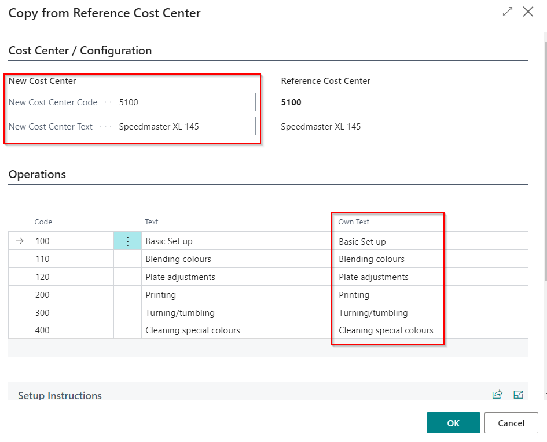Collapse the Cost Center / Configuration section

coord(80,50)
